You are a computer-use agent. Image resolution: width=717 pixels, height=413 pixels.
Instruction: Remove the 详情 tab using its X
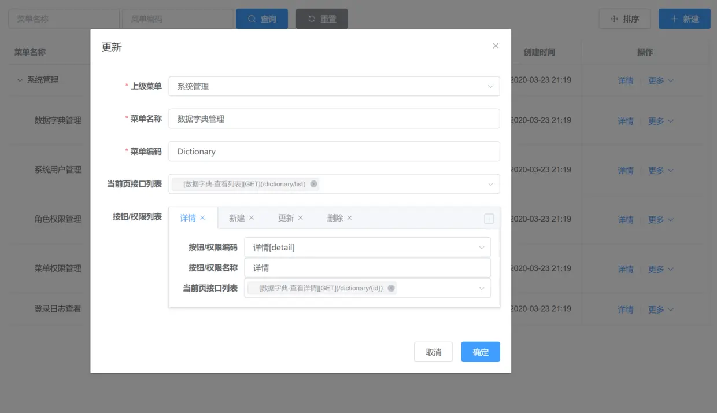[202, 218]
